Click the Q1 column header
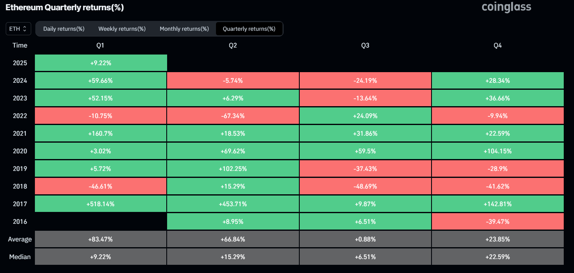This screenshot has width=574, height=273. click(101, 45)
